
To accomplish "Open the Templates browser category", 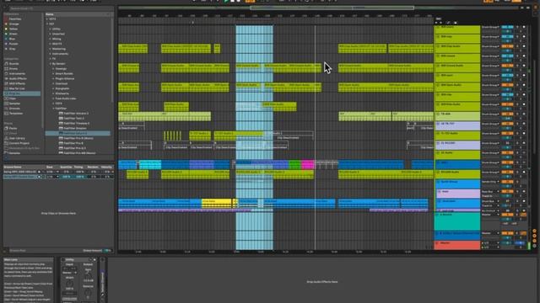I will pos(16,114).
